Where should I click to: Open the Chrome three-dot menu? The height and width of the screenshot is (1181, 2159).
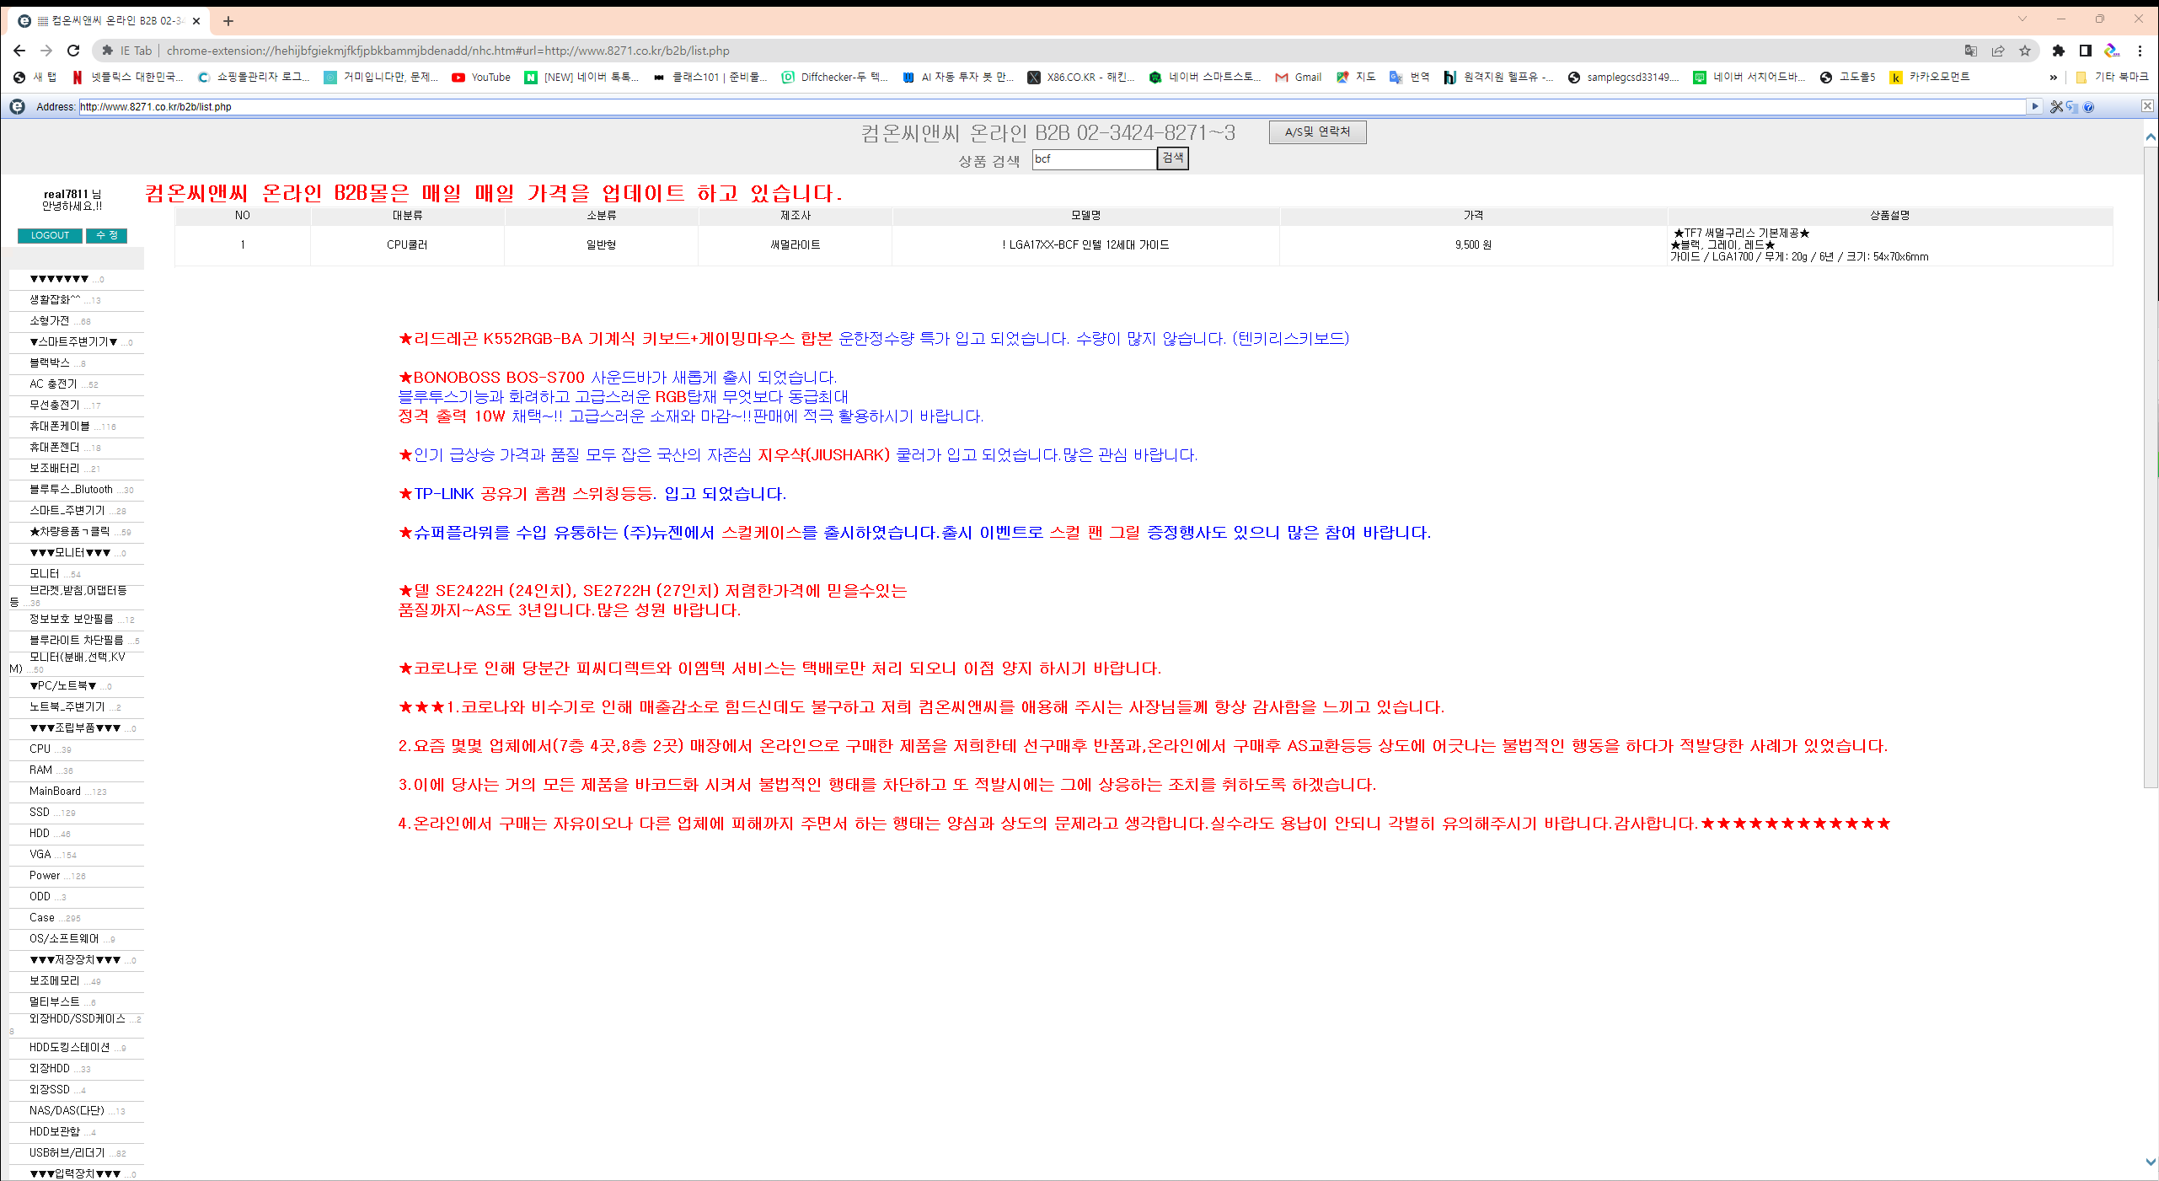[2140, 51]
